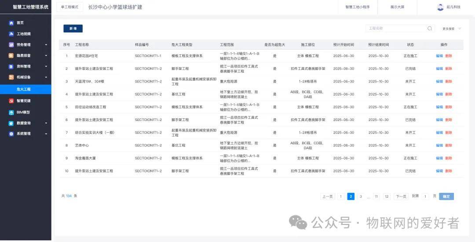The height and width of the screenshot is (242, 475).
Task: Expand the 资料管理 submenu arrow
Action: coord(46,67)
